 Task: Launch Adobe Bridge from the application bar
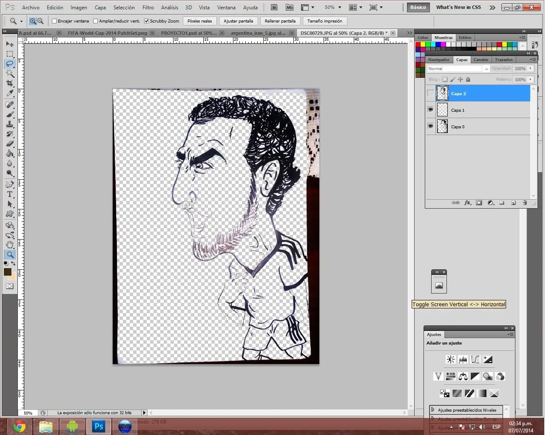click(274, 7)
